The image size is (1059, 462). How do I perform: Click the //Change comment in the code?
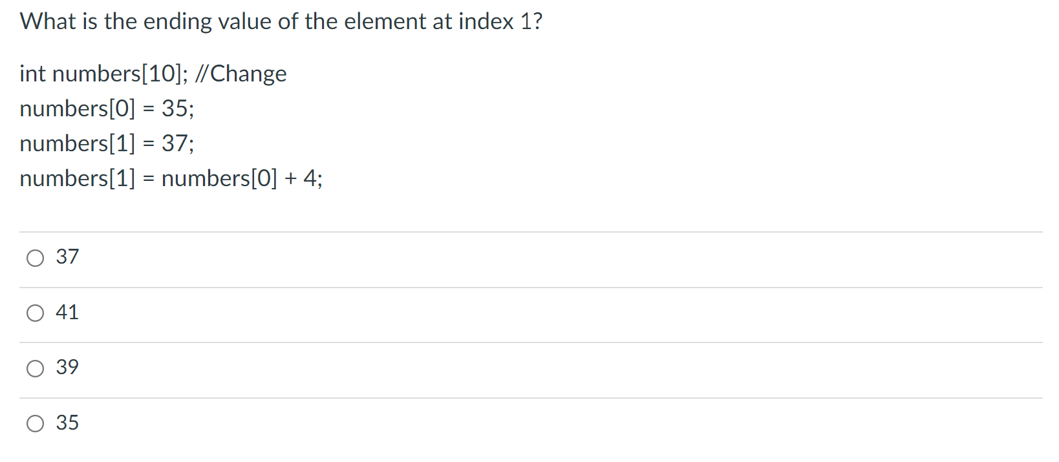243,74
